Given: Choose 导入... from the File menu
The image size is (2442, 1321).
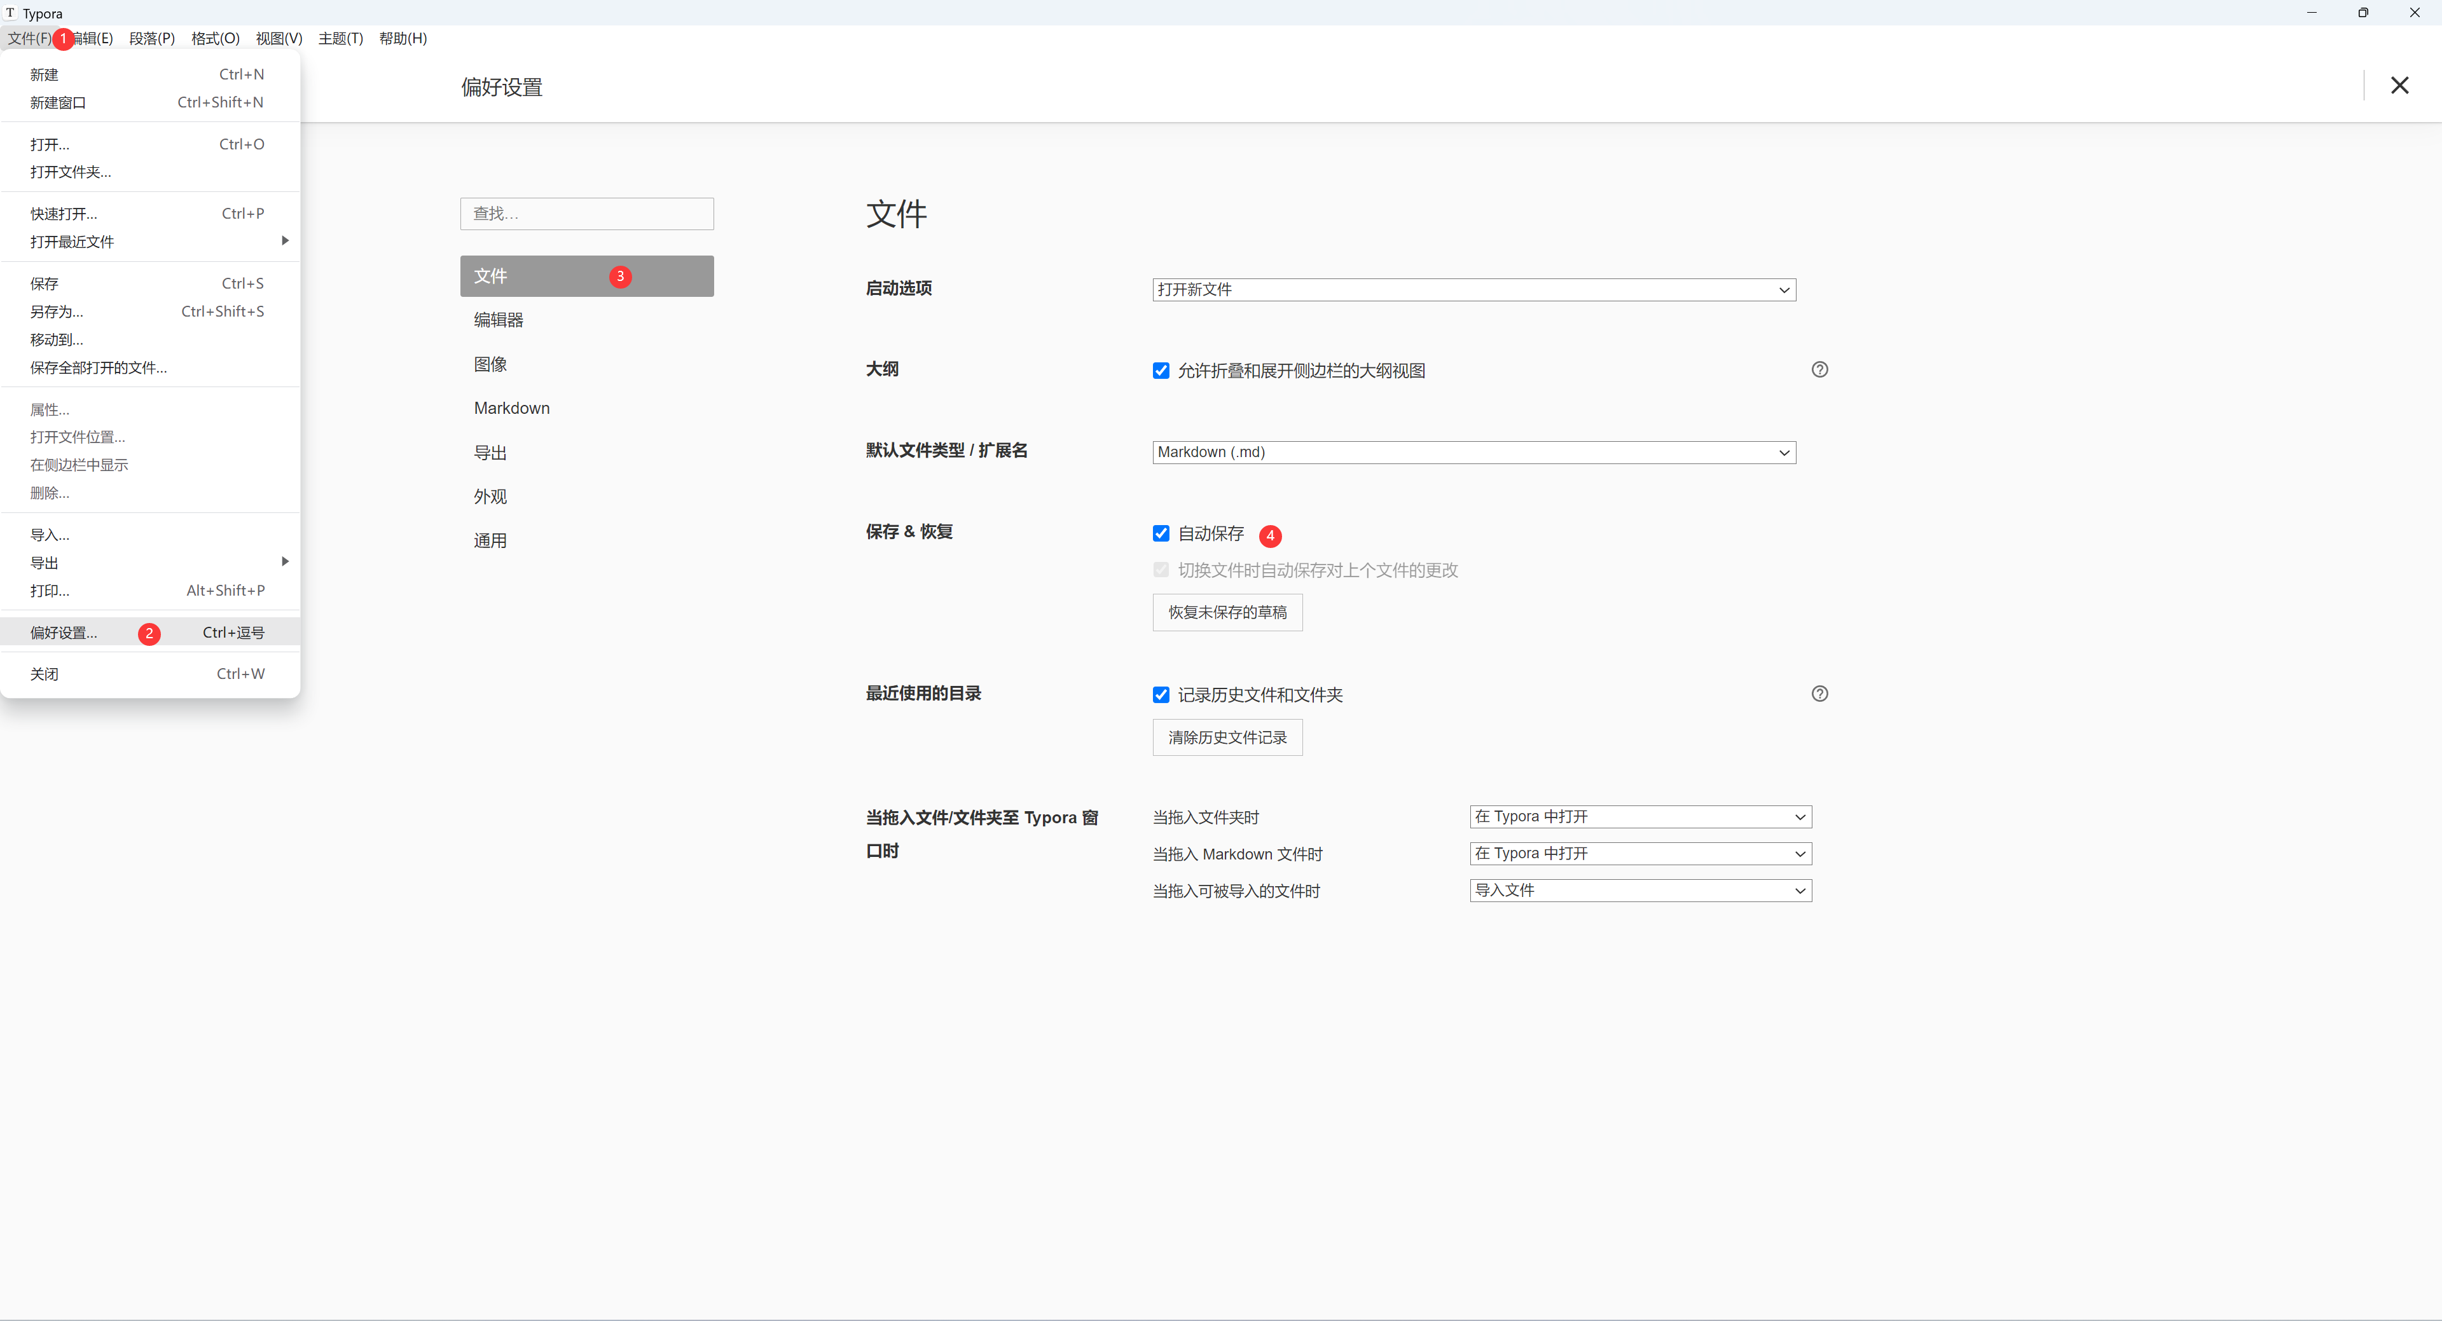Looking at the screenshot, I should tap(150, 535).
